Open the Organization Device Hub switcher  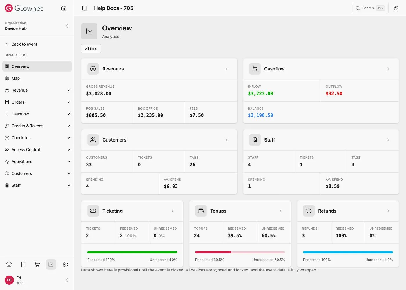[x=37, y=26]
